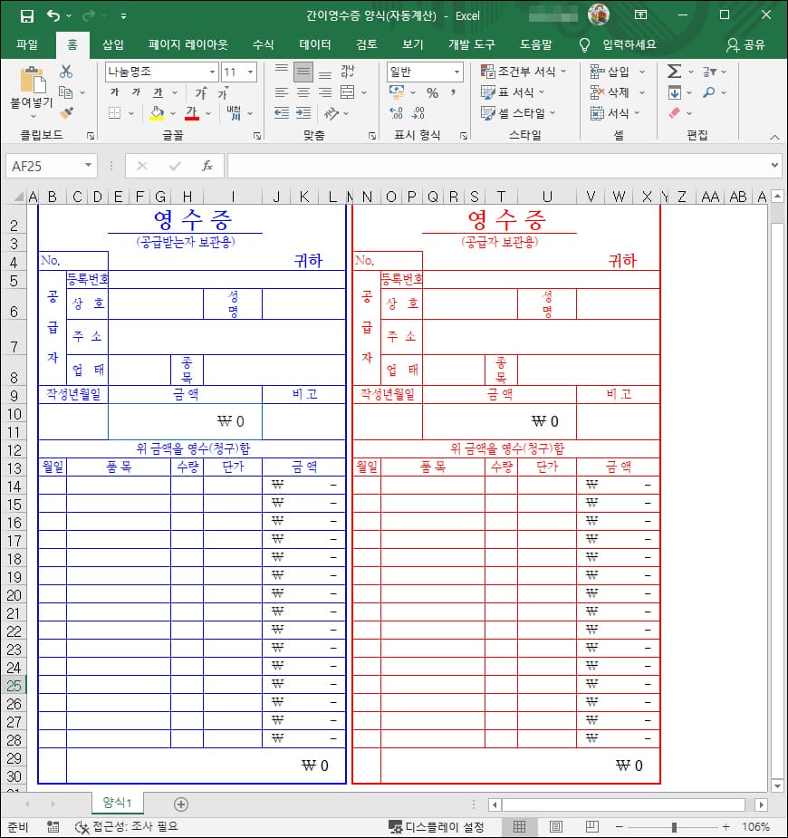
Task: Align text to top
Action: (282, 71)
